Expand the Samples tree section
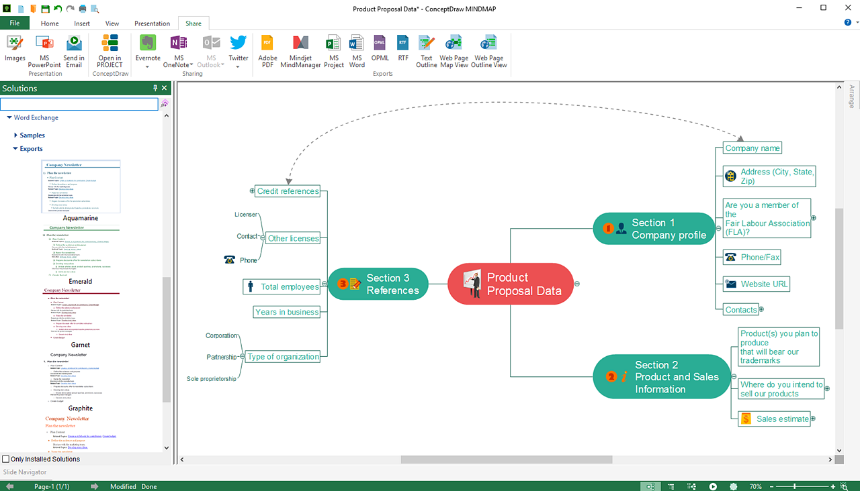The height and width of the screenshot is (491, 860). [15, 135]
